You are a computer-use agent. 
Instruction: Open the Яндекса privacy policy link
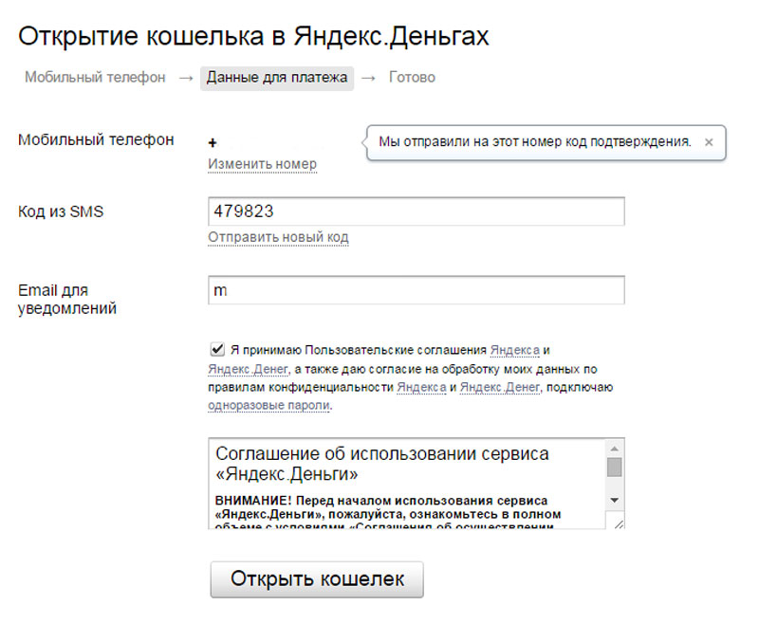click(421, 387)
